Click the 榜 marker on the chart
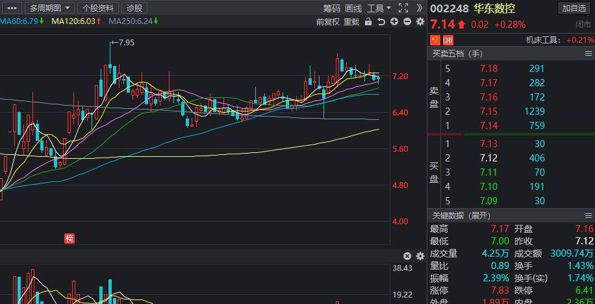The image size is (595, 304). click(x=69, y=239)
